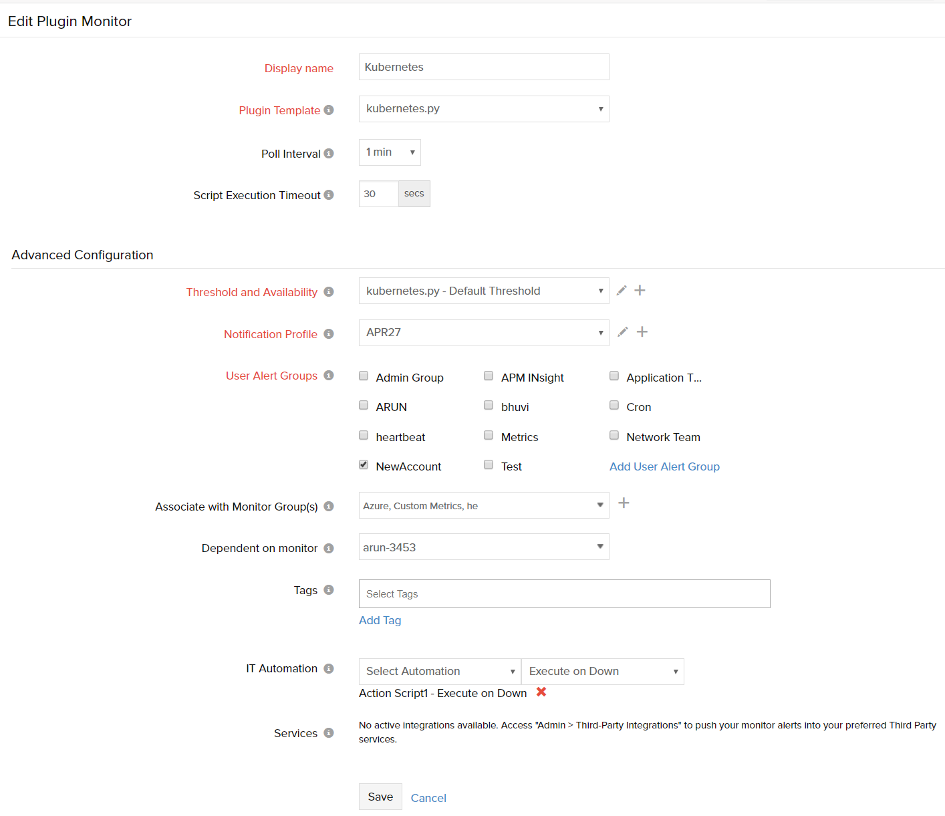The image size is (945, 816).
Task: Add new threshold profile plus icon
Action: click(x=640, y=290)
